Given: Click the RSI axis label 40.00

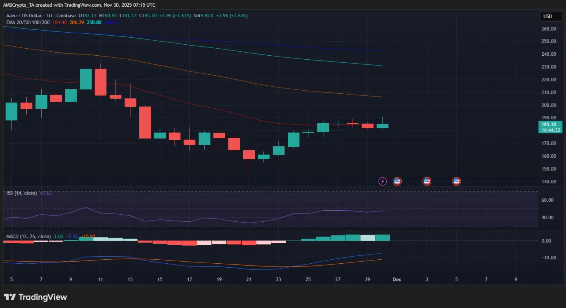Looking at the screenshot, I should pos(547,218).
